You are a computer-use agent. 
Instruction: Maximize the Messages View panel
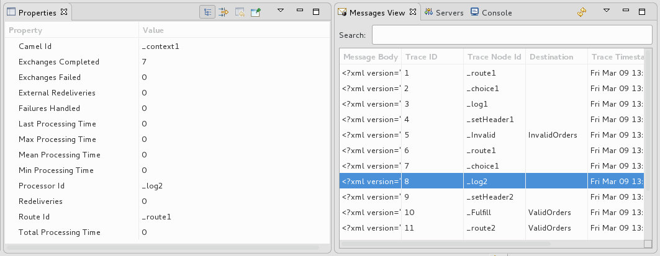point(641,11)
